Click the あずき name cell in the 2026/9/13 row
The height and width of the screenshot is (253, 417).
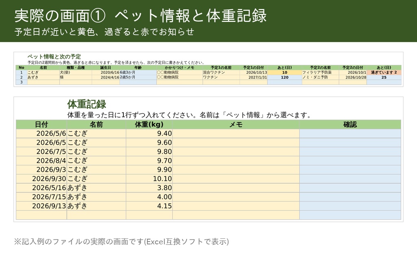(96, 206)
